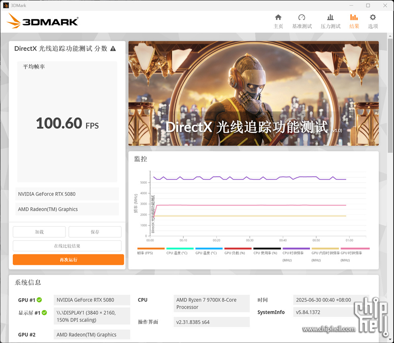Go to the 主页 home page
This screenshot has height=343, width=394.
pyautogui.click(x=278, y=21)
